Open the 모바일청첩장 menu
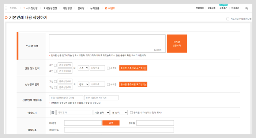This screenshot has width=256, height=138. [50, 8]
